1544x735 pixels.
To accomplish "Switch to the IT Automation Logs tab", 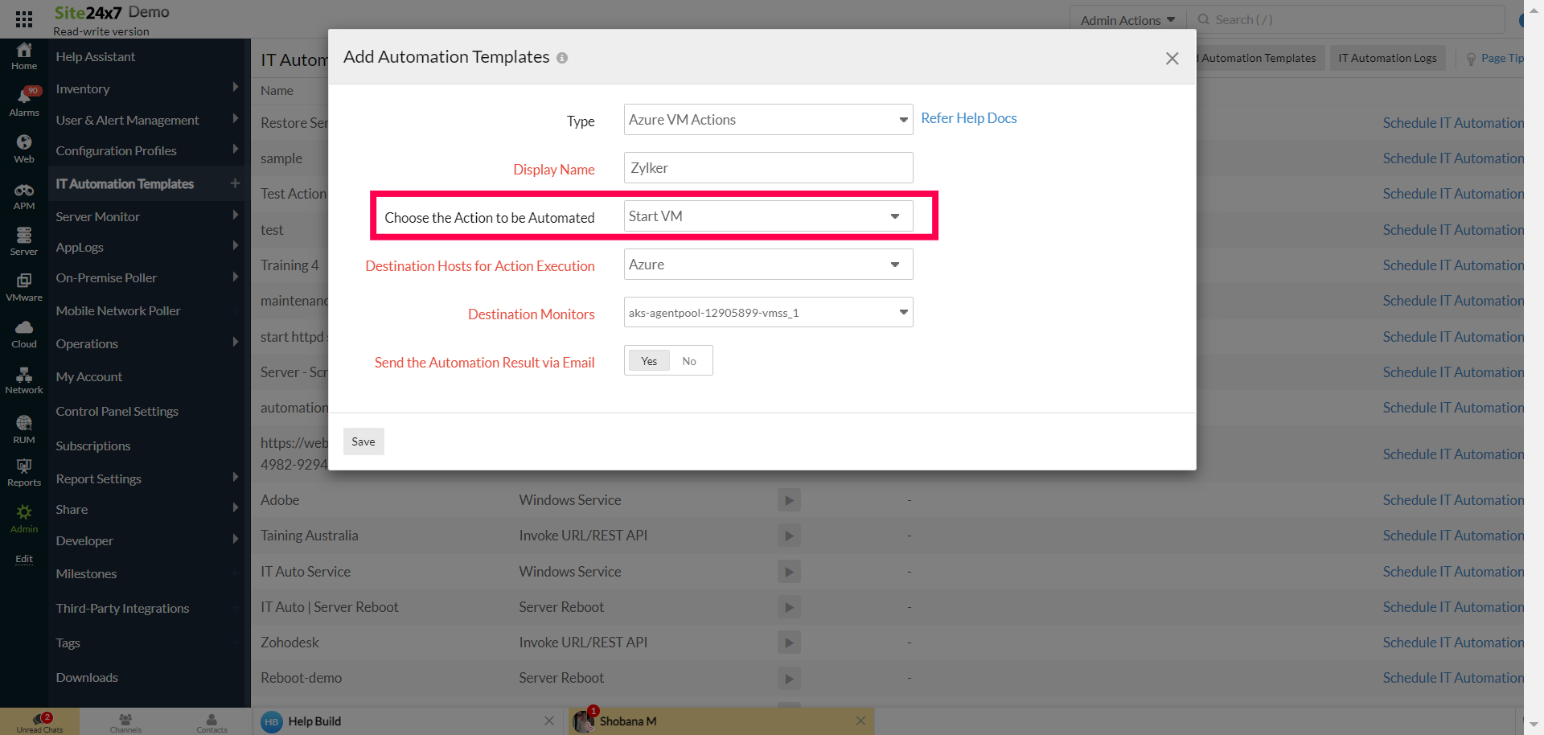I will click(x=1387, y=57).
